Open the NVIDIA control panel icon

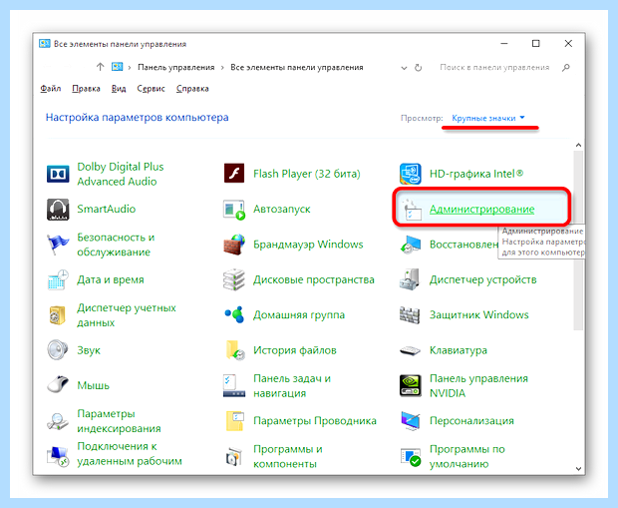point(411,385)
